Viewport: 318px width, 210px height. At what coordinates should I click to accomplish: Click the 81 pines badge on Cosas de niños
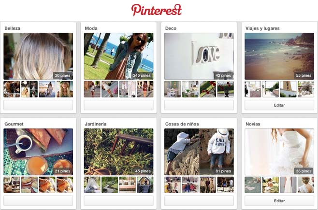click(223, 171)
